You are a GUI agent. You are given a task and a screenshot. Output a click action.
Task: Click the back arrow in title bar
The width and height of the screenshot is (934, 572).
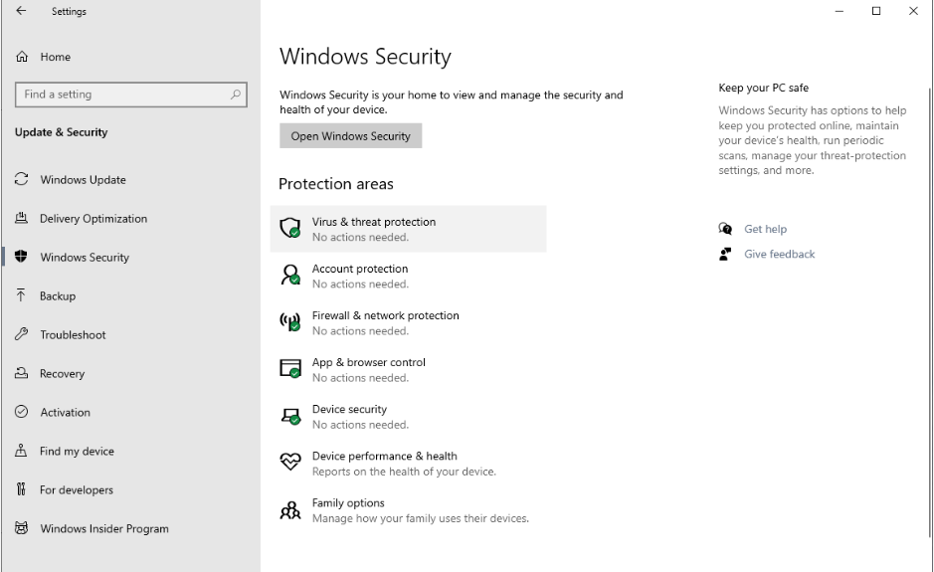21,11
